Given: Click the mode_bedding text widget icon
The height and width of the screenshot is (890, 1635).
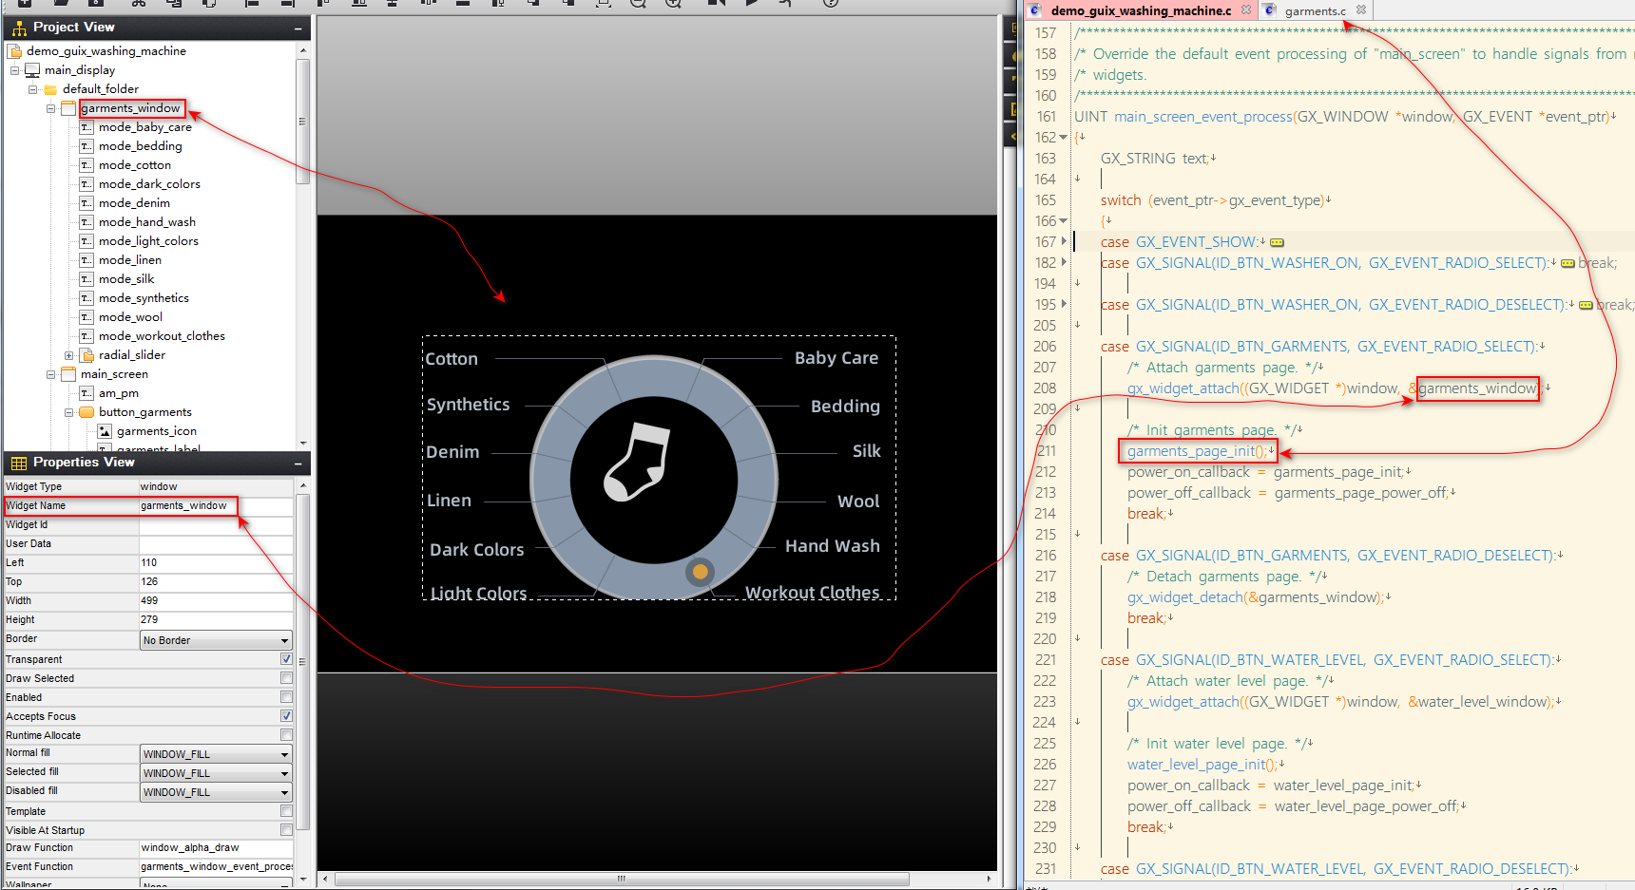Looking at the screenshot, I should click(87, 146).
